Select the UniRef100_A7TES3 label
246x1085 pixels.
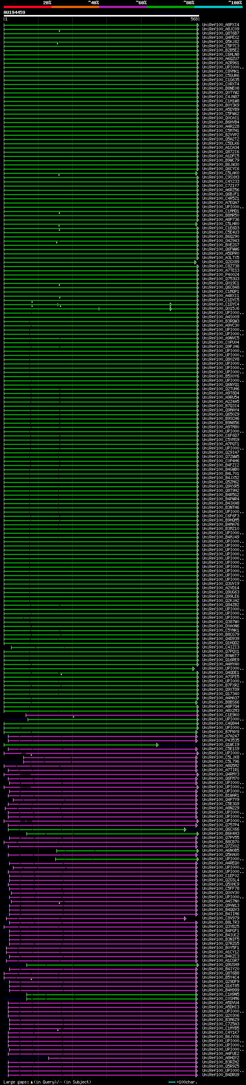[221, 271]
